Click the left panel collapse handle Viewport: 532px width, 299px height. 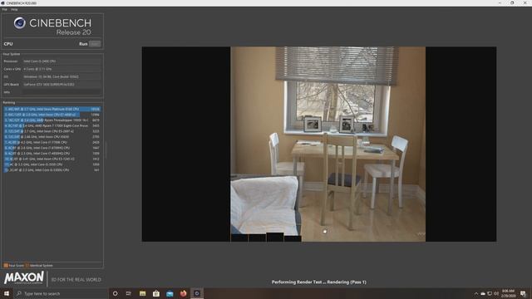coord(106,150)
